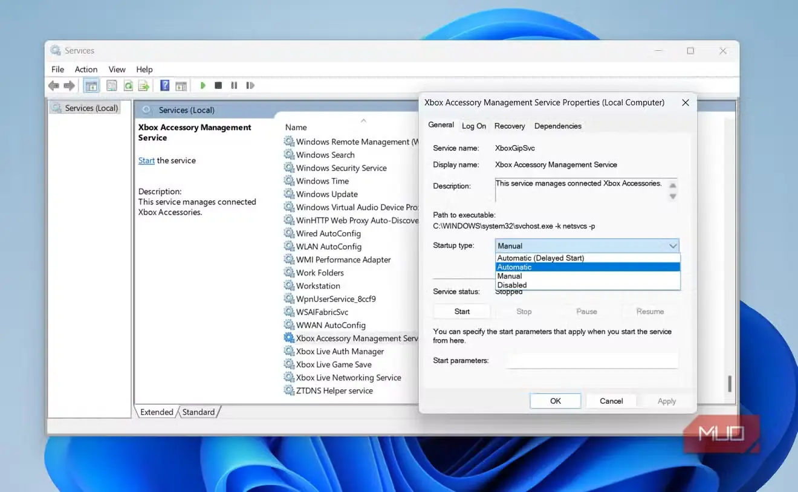Screen dimensions: 798x492
Task: Click the Stop Service square toolbar icon
Action: pos(218,86)
